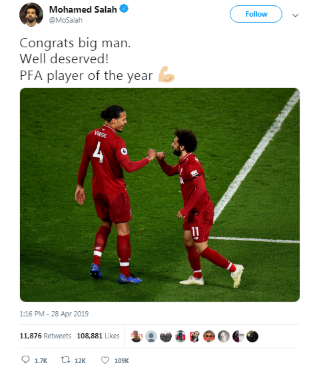This screenshot has width=319, height=369.
Task: Open the Mohamed Salah display name
Action: coord(83,9)
